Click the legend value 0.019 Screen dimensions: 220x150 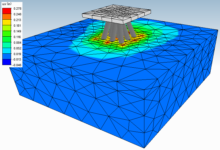(x=17, y=54)
